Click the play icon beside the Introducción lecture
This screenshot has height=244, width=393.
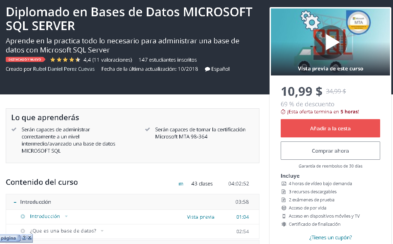coord(22,216)
